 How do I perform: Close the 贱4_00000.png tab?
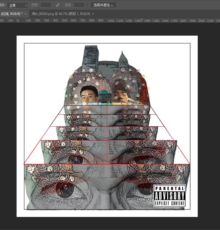pos(93,14)
